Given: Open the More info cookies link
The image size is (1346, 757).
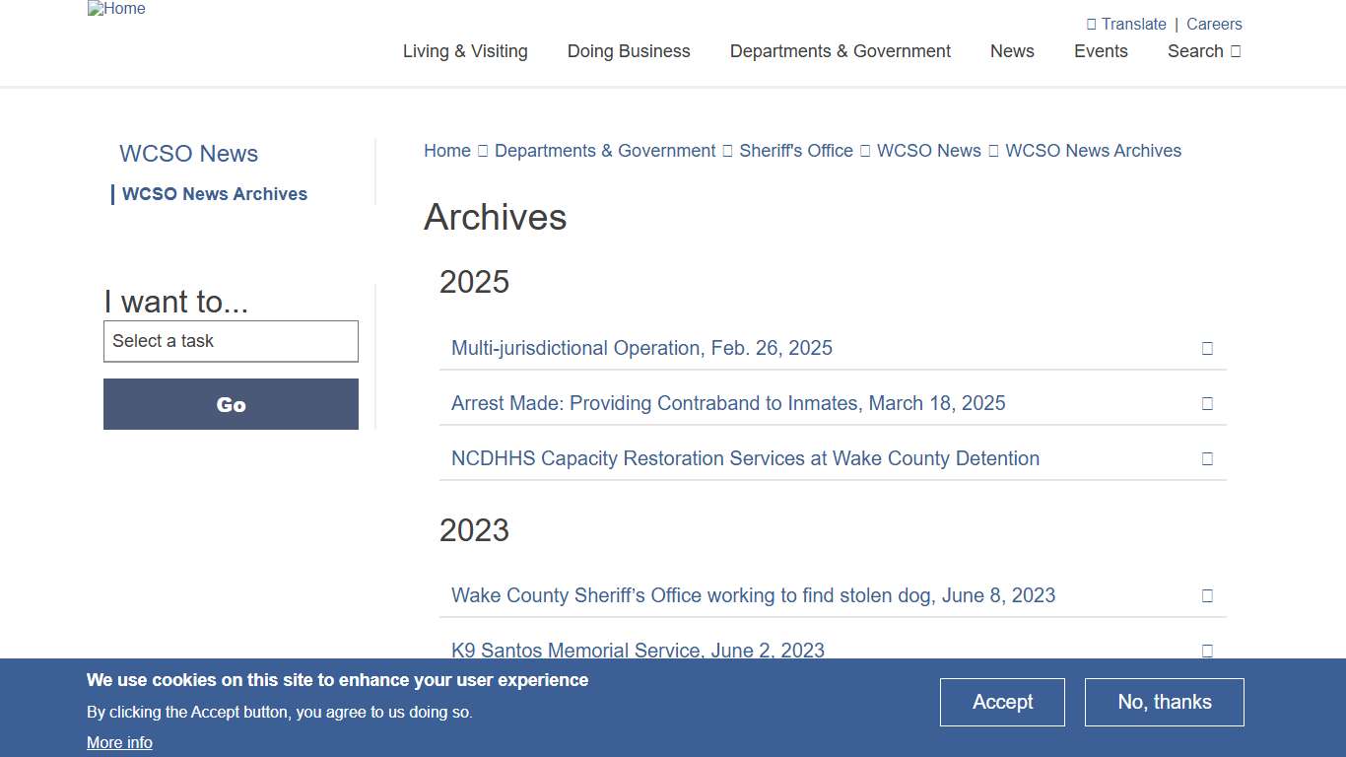Looking at the screenshot, I should (119, 742).
